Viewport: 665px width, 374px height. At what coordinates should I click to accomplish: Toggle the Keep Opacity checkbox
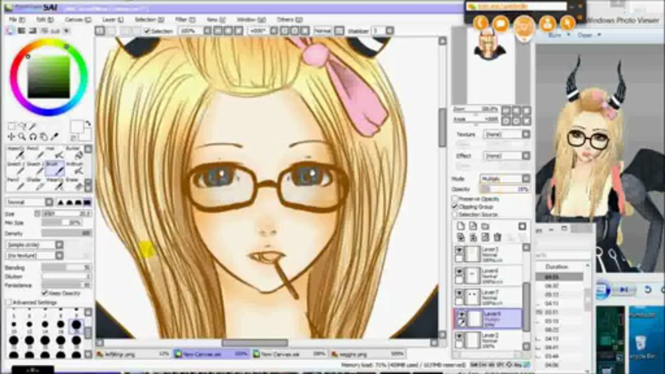point(45,293)
